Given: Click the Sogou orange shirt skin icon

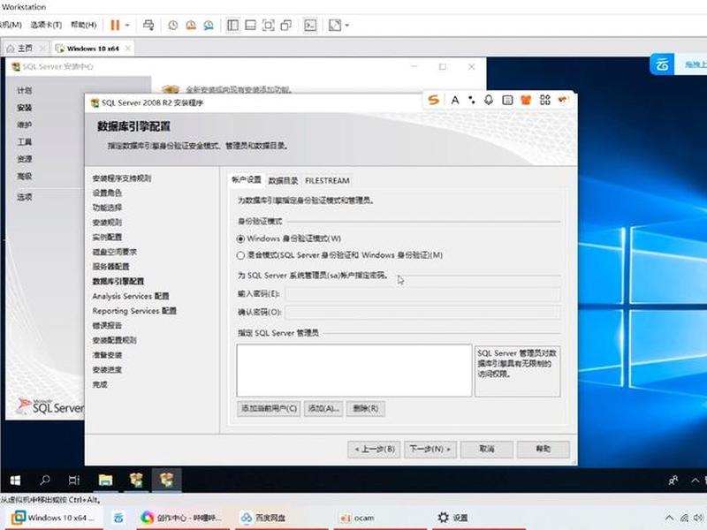Looking at the screenshot, I should [x=526, y=100].
